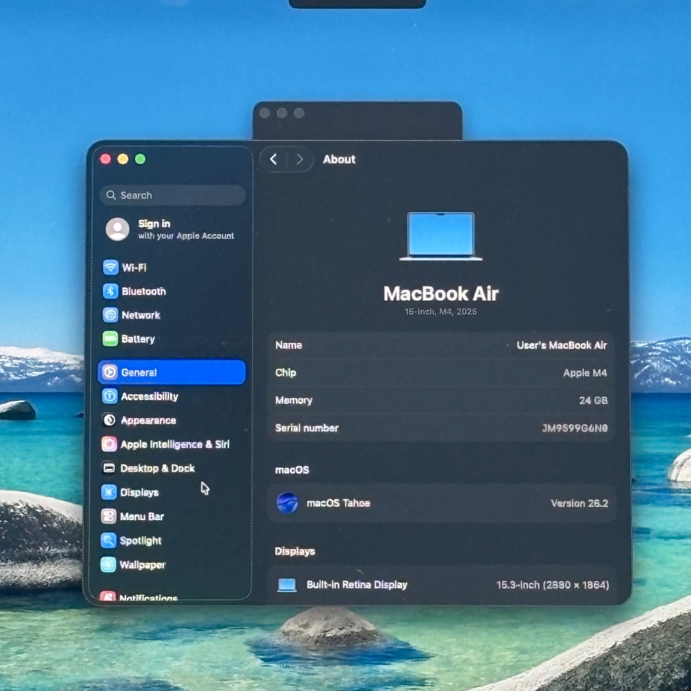The height and width of the screenshot is (691, 691).
Task: Open Network settings globe icon
Action: [x=110, y=315]
